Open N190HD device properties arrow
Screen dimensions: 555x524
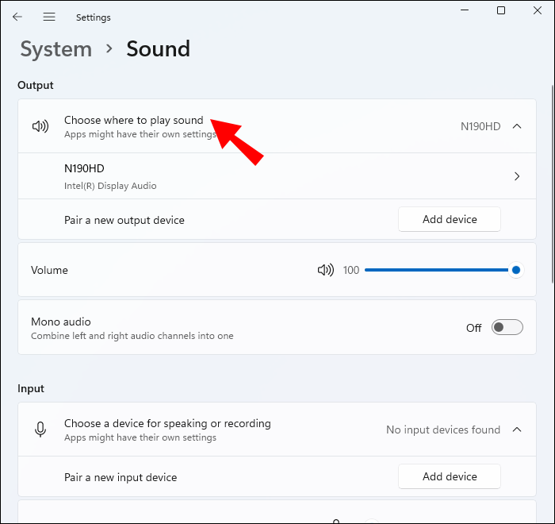[517, 176]
